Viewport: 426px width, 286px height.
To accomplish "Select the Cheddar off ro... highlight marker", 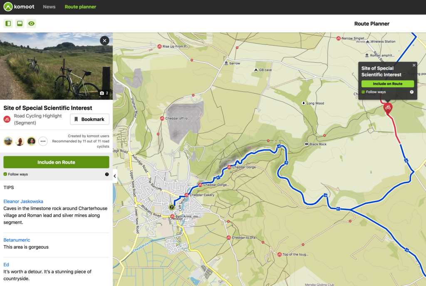I will tap(162, 118).
